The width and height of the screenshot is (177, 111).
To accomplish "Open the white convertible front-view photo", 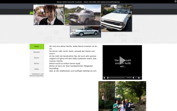I will click(117, 18).
